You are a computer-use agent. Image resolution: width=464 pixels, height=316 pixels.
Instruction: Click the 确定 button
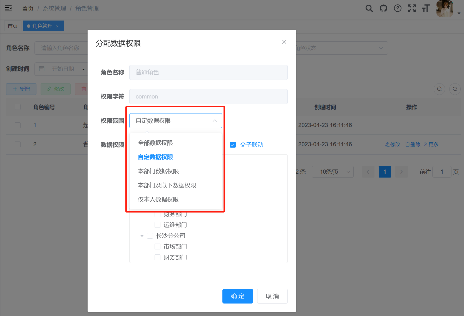pyautogui.click(x=238, y=296)
